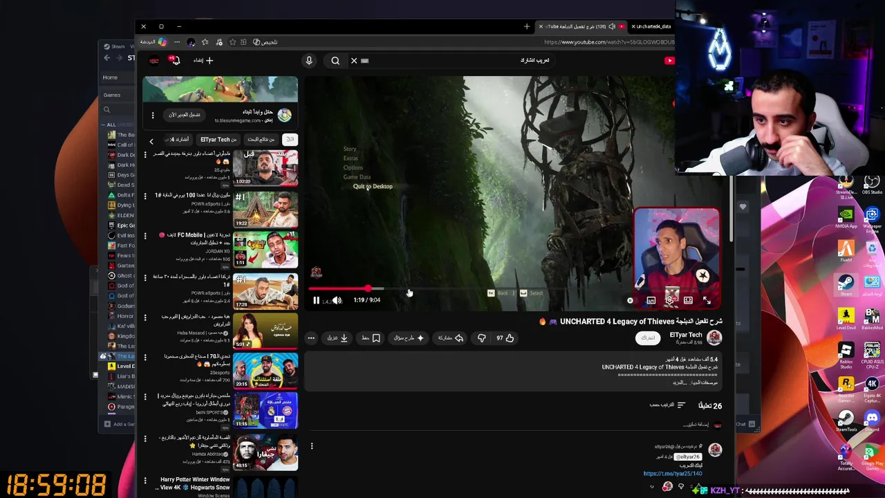
Task: Open a new browser tab
Action: click(527, 26)
